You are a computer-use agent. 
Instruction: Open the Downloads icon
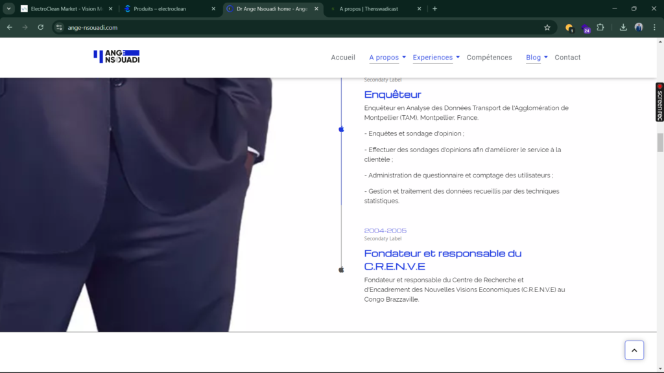click(x=623, y=27)
